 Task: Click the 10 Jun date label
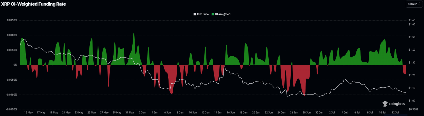tap(192, 113)
